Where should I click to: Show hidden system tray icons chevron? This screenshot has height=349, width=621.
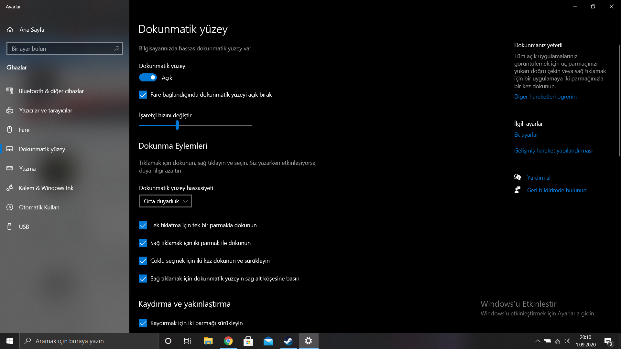coord(538,341)
